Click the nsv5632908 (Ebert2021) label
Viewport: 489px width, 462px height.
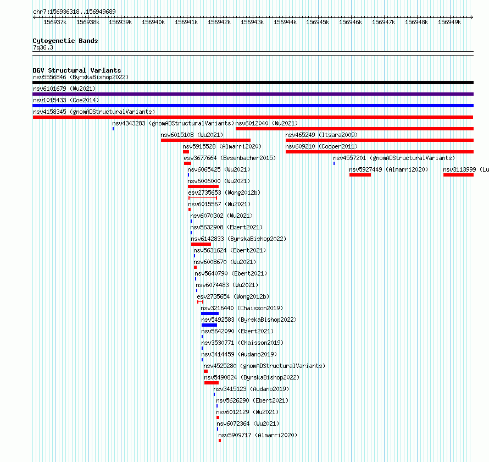pyautogui.click(x=226, y=227)
